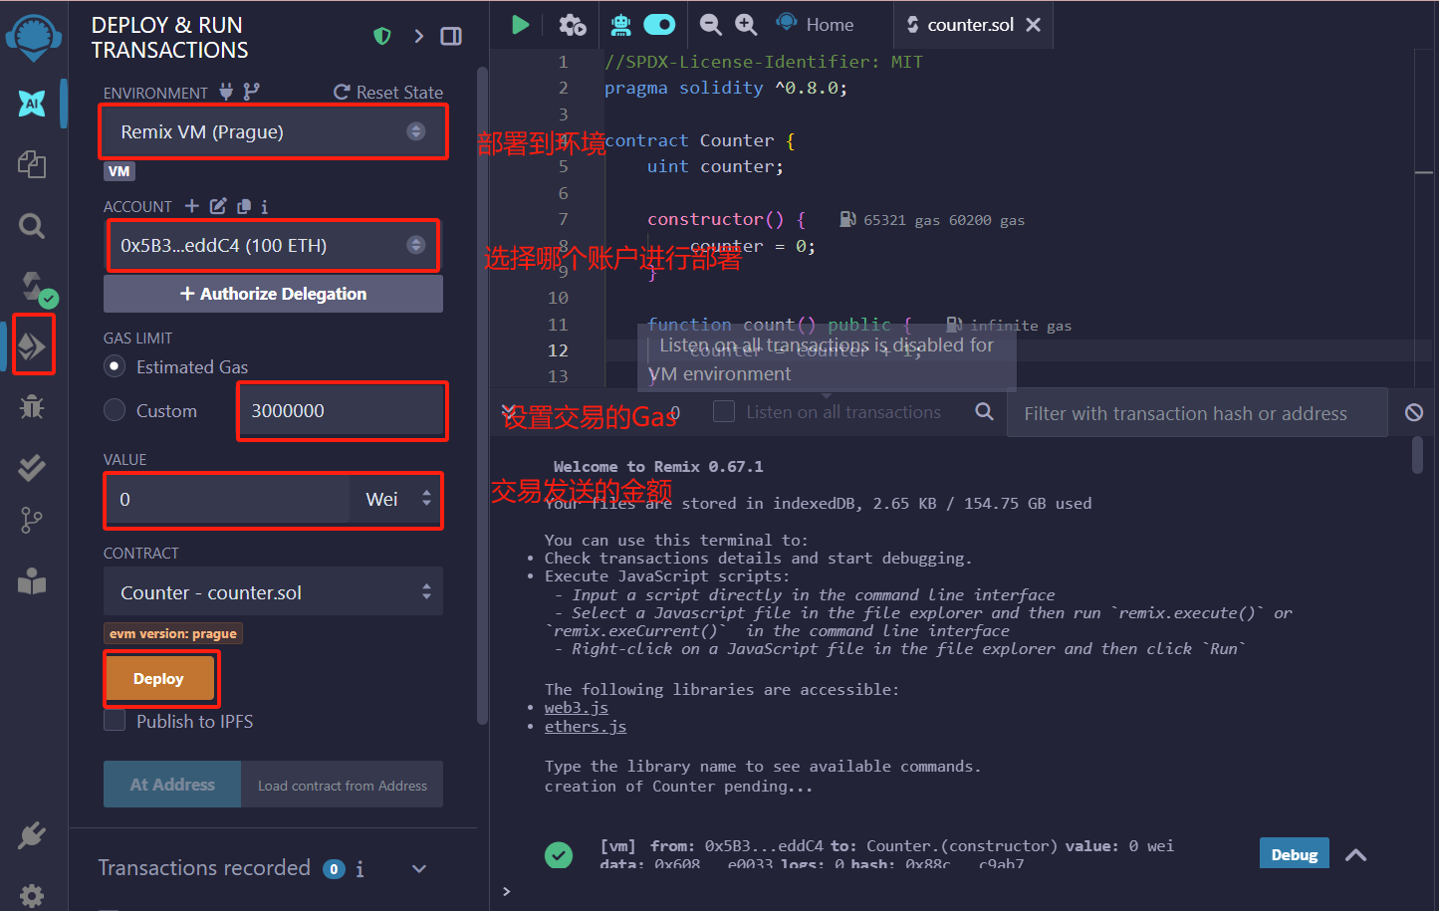Click the Debug button in terminal
This screenshot has width=1439, height=911.
1294,854
